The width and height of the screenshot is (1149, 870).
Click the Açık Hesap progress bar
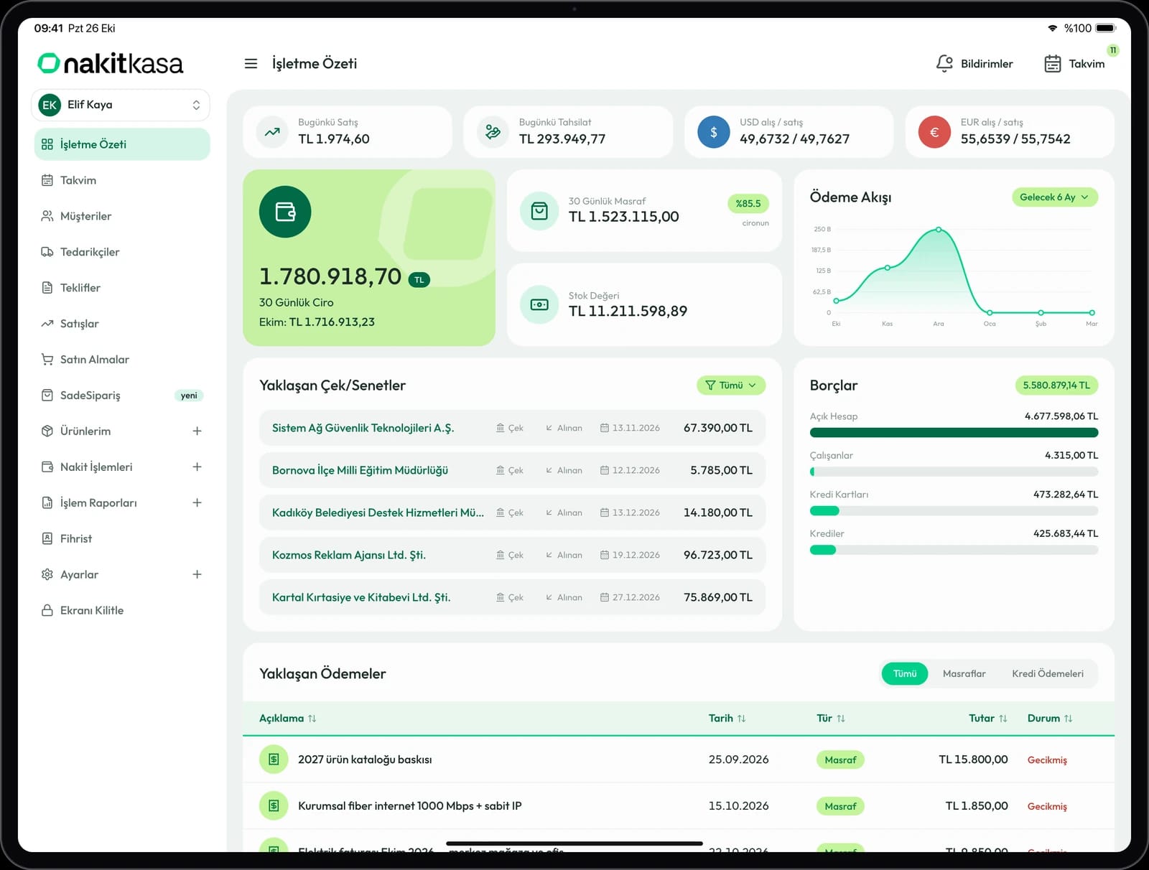point(954,433)
